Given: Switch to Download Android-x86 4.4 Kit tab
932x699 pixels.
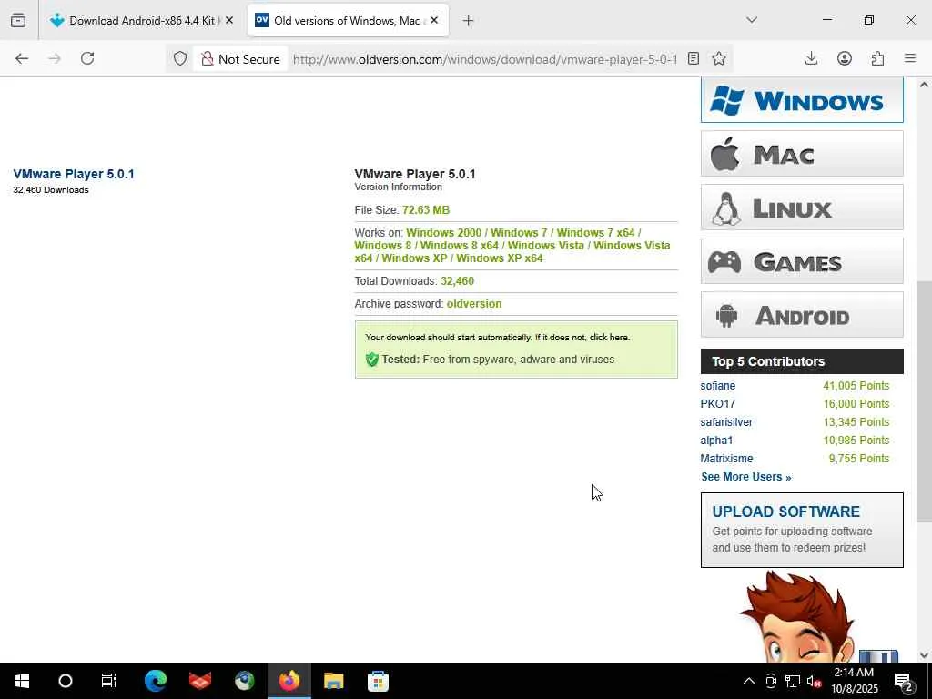Looking at the screenshot, I should pyautogui.click(x=142, y=21).
